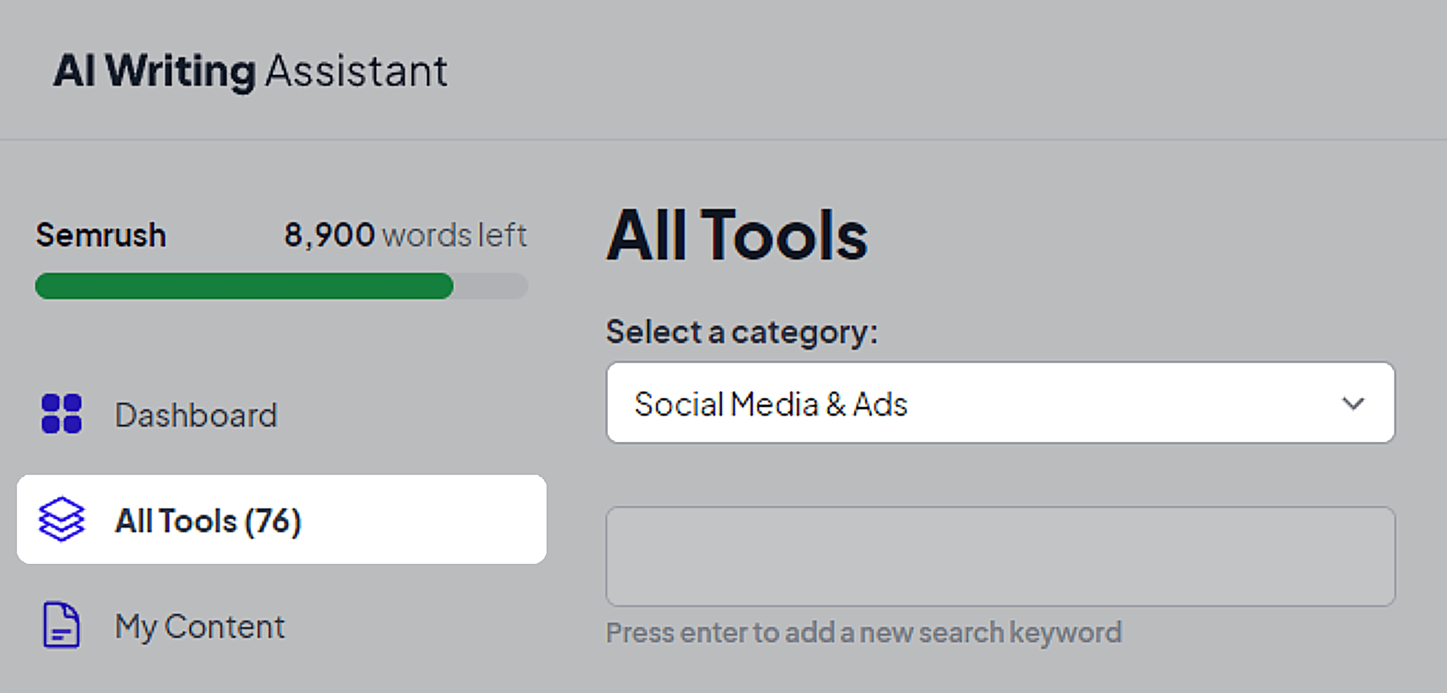Switch to the All Tools (76) section
The image size is (1447, 693).
[208, 521]
